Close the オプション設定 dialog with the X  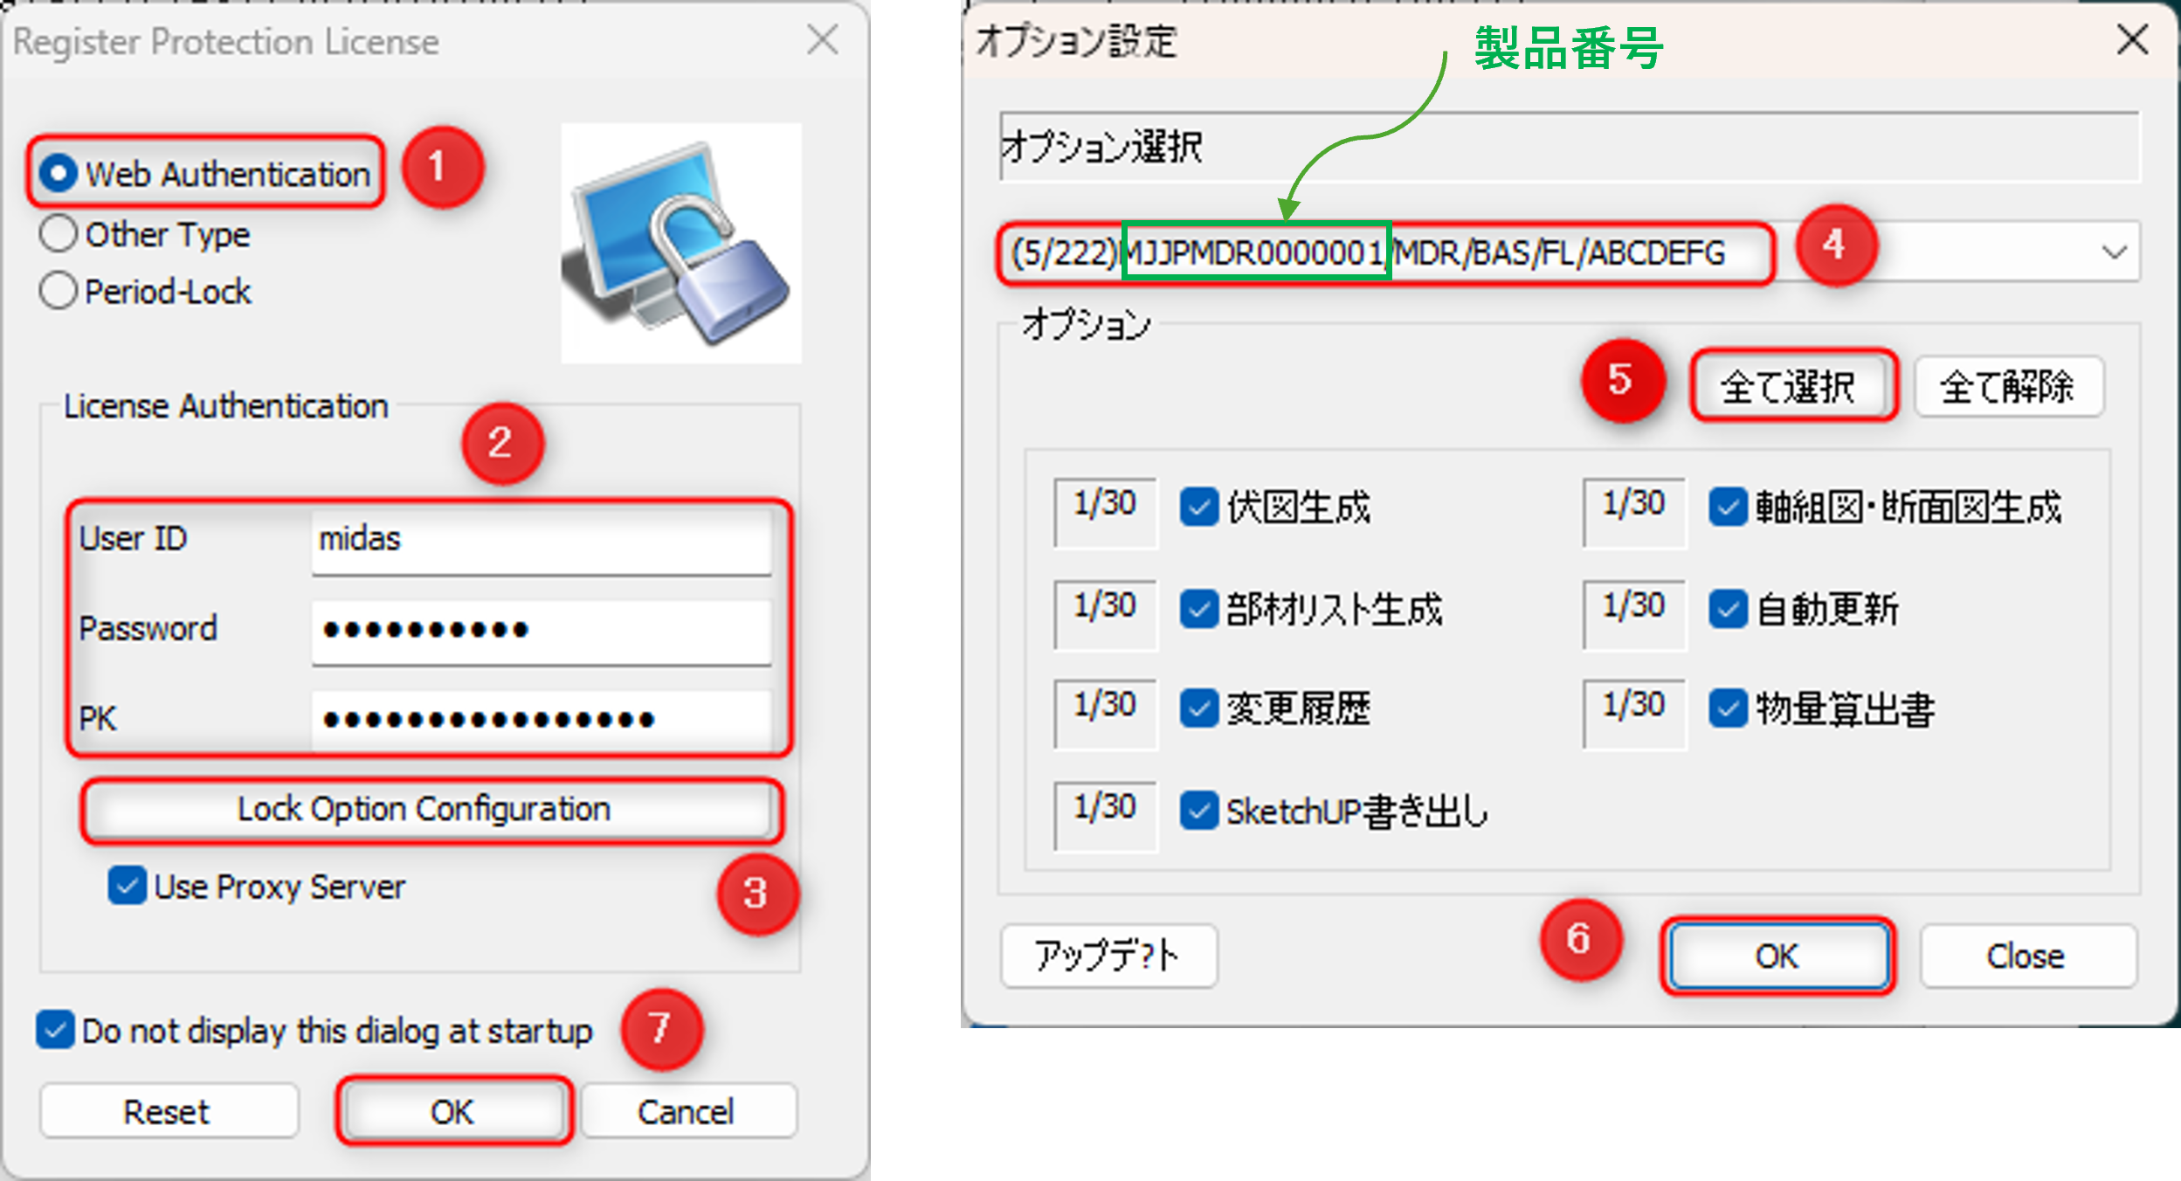coord(2132,39)
